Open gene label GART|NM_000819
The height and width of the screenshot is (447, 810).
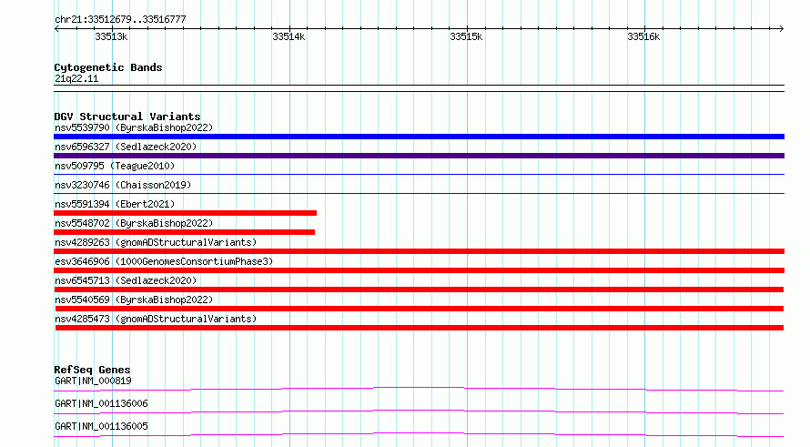pos(93,381)
